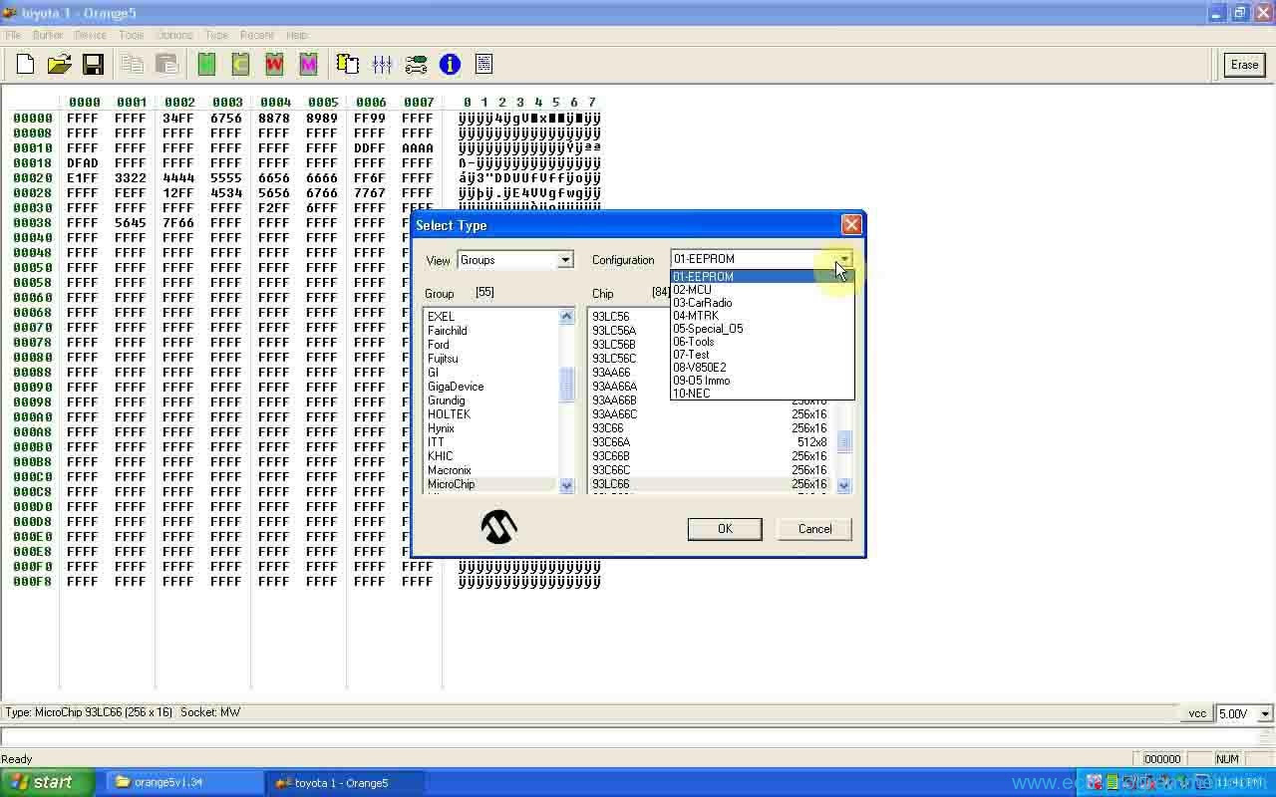Screen dimensions: 1276x797
Task: Select 93C66A chip row
Action: click(712, 442)
